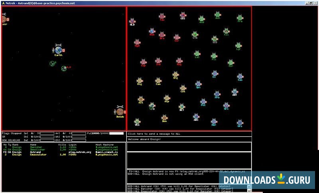
Task: Click the Cet planet on the galactic map
Action: pos(183,88)
